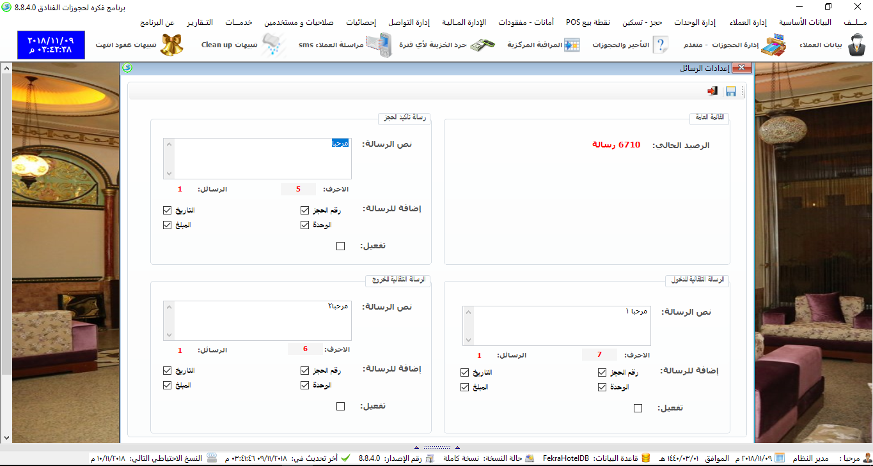Viewport: 873px width, 466px height.
Task: Enable تفعيل checkbox in رسالة تأكيد الحجز
Action: [x=340, y=246]
